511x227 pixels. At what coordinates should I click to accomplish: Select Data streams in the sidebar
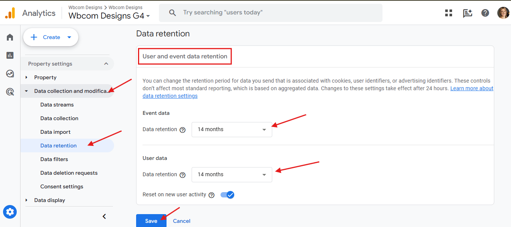point(57,105)
